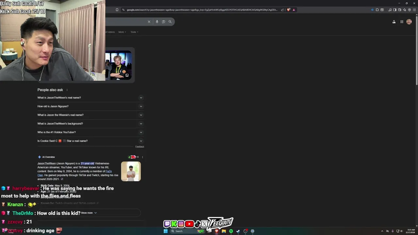Screen dimensions: 418x235
Task: Open the three-dot menu beside People also ask
Action: point(67,90)
